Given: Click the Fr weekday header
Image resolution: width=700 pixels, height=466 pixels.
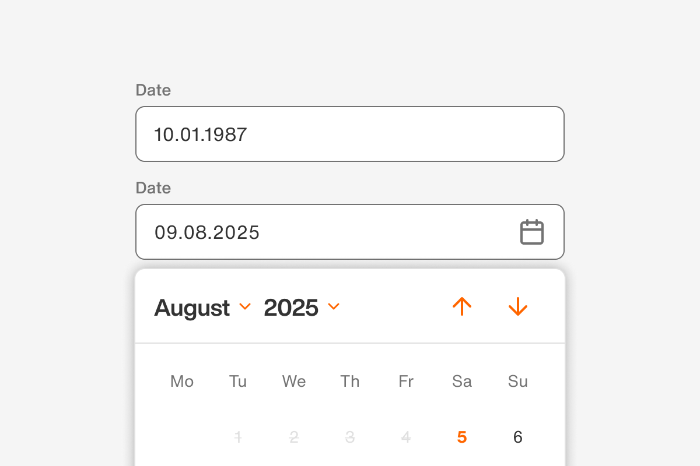Looking at the screenshot, I should [x=405, y=382].
